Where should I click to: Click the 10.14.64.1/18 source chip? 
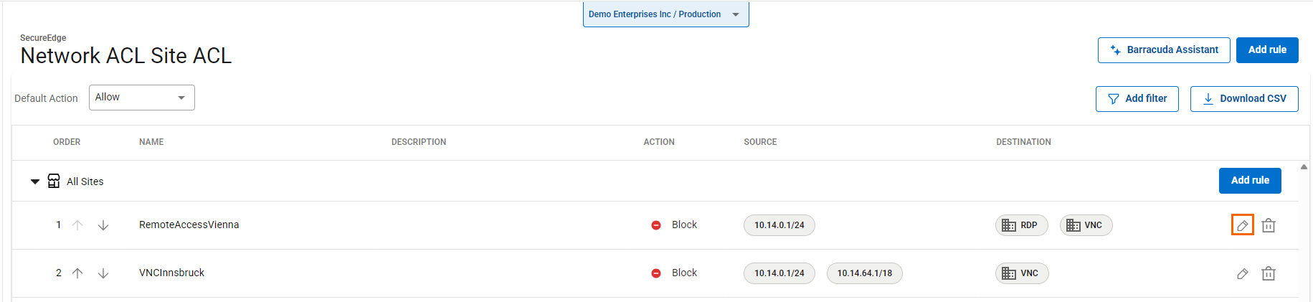(864, 273)
